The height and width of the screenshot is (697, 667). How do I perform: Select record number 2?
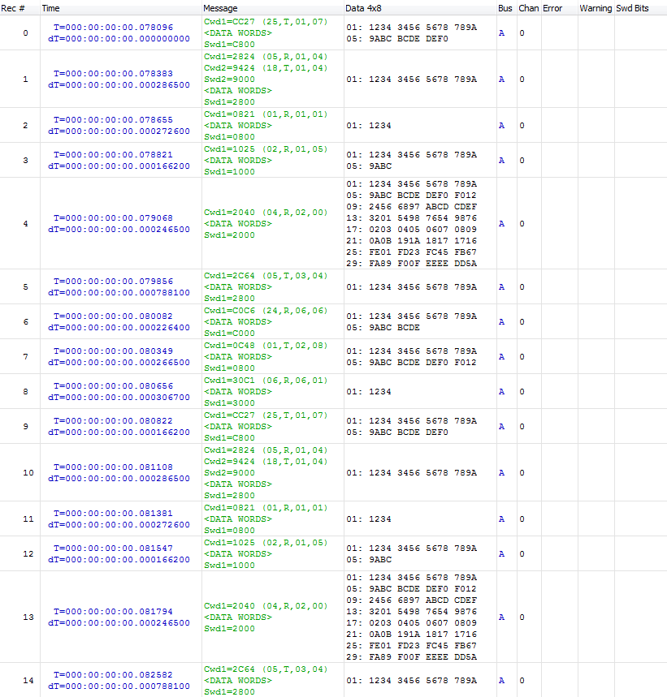point(25,125)
